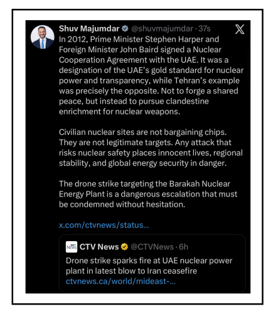Click the 37s post timestamp
This screenshot has height=314, width=276.
point(204,29)
